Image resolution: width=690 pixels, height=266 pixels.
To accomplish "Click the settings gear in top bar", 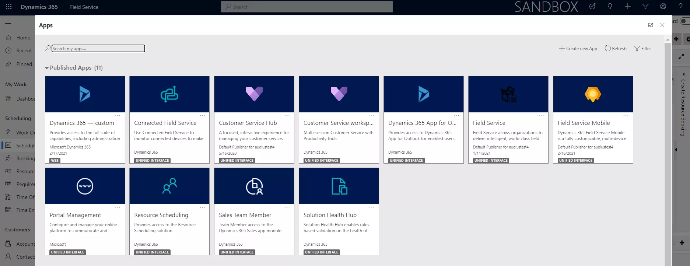I will click(663, 7).
